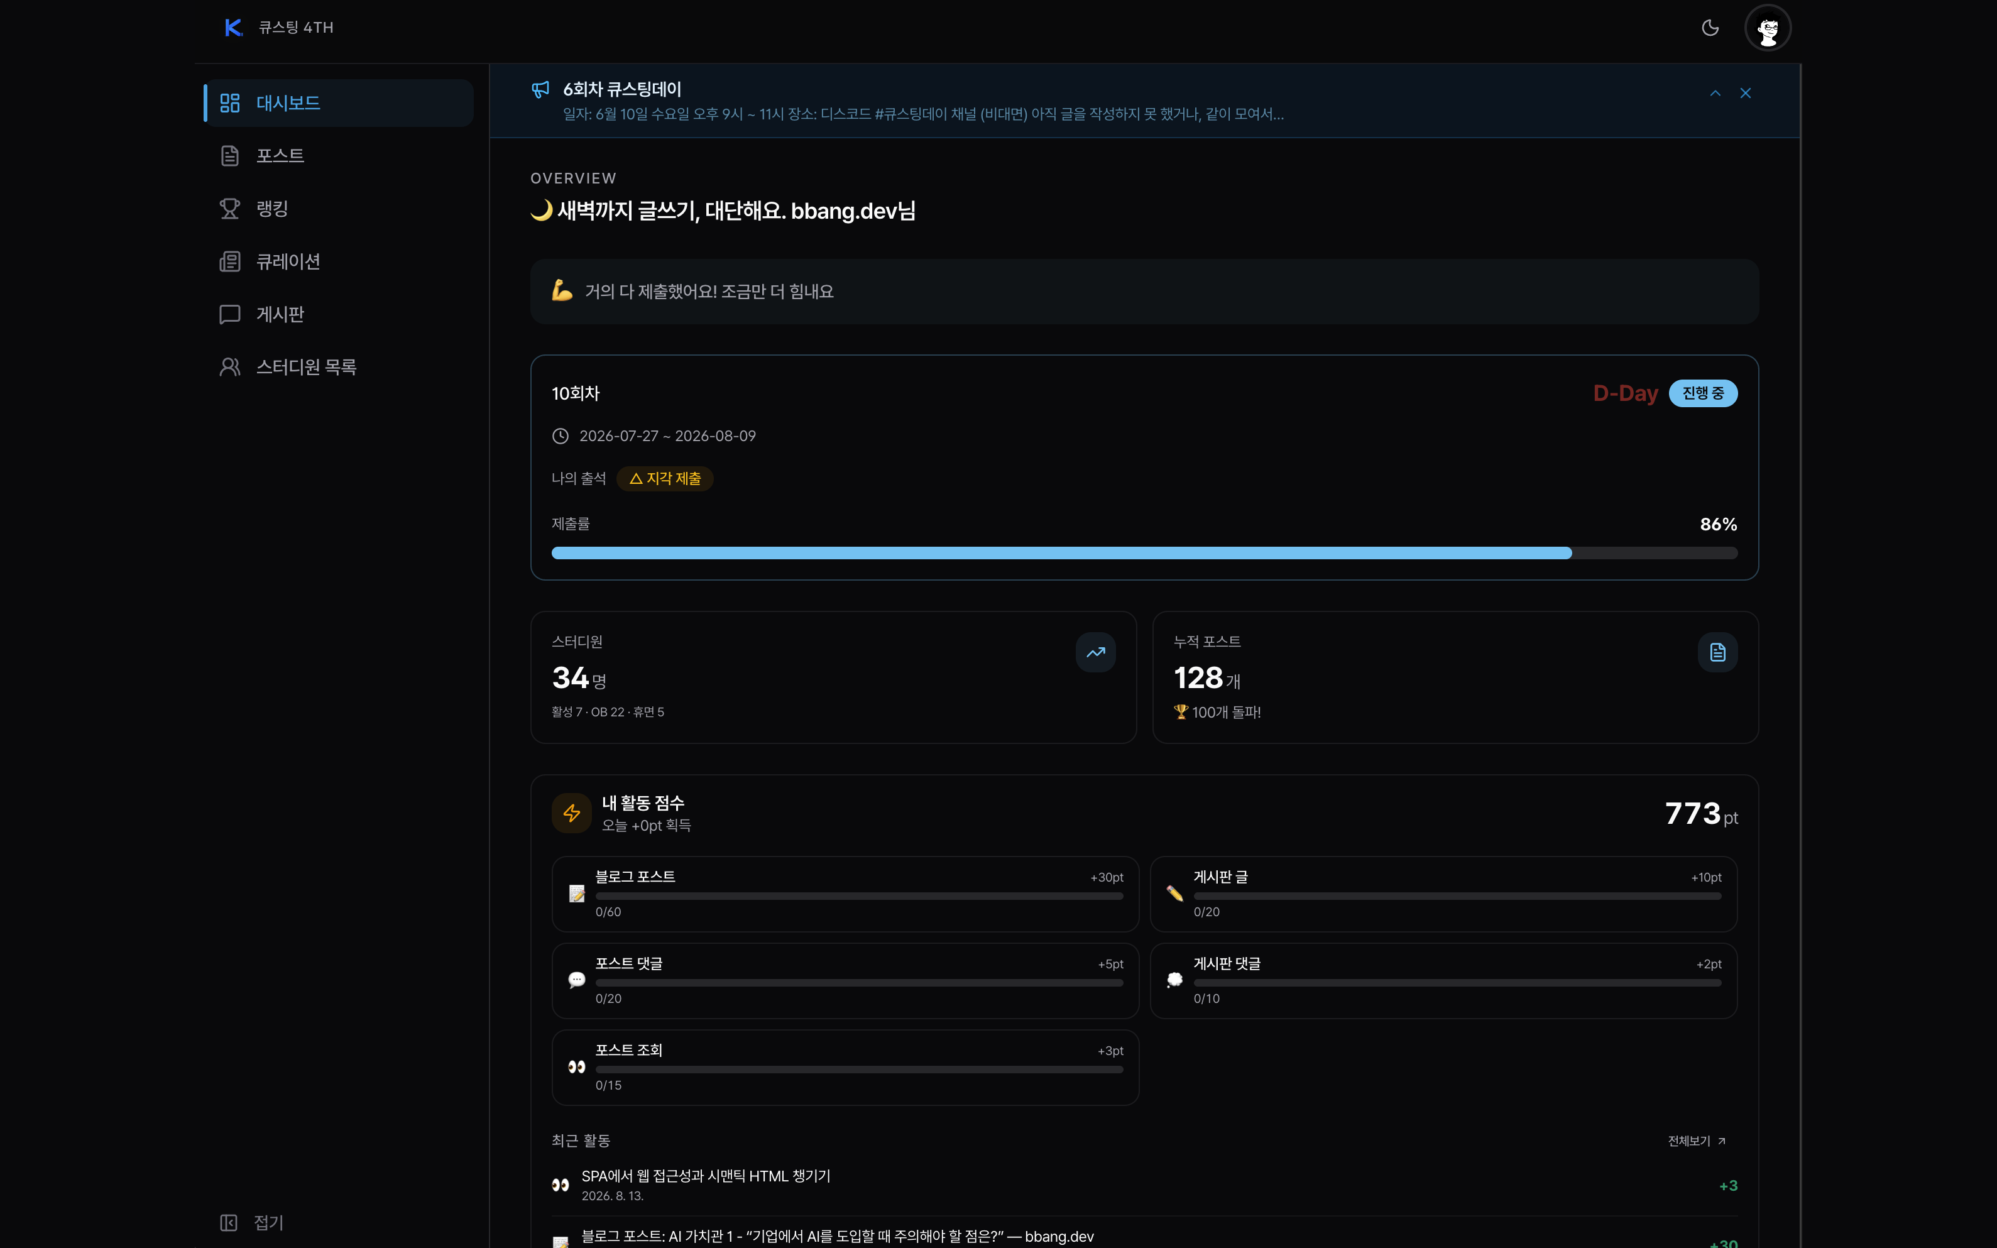Click the clock icon next to the date range
The width and height of the screenshot is (1997, 1248).
[x=561, y=436]
